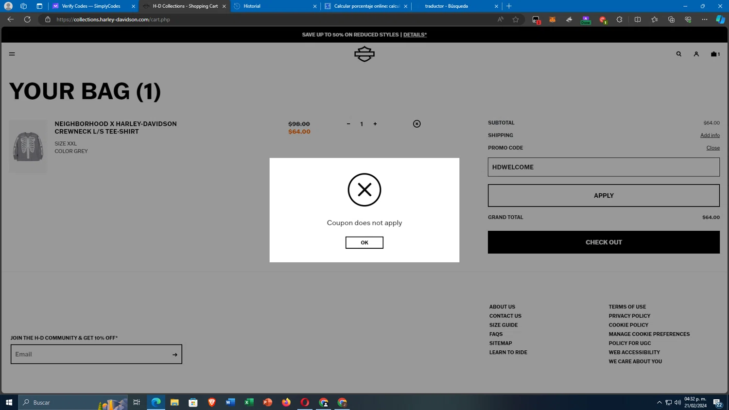Click the address bar URL
This screenshot has width=729, height=410.
113,19
